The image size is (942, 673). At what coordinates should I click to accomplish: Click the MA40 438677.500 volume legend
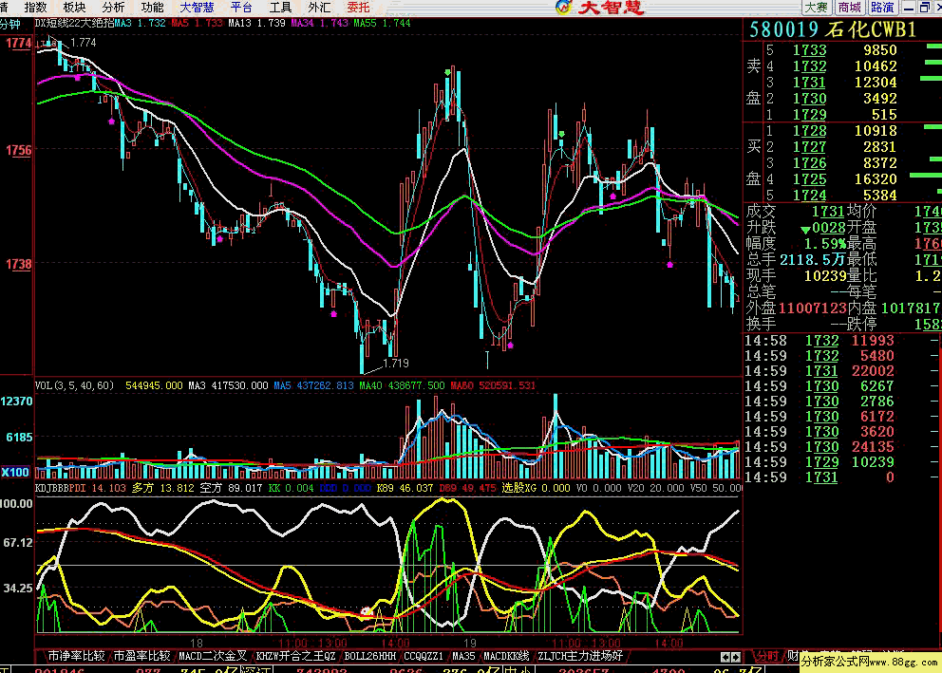click(402, 385)
